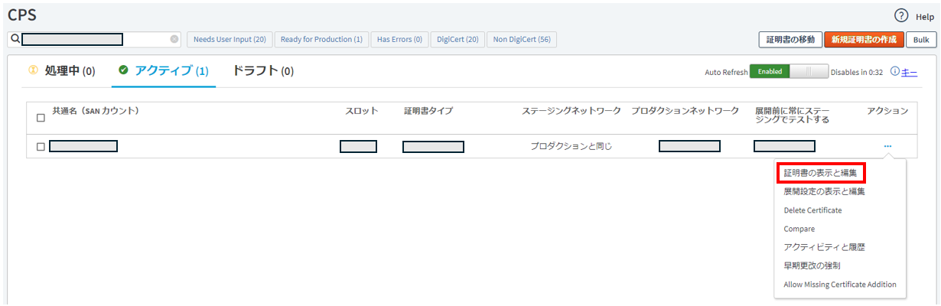Screen dimensions: 941x306
Task: Click the ステージングネットワーク column header
Action: point(571,111)
